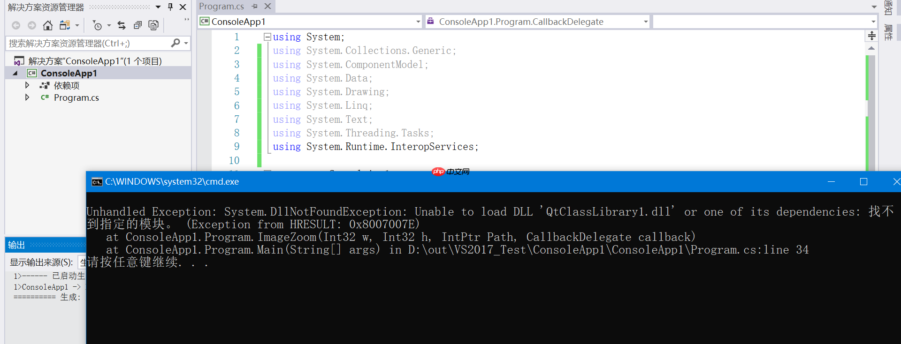Open the pending changes filter clock icon
The width and height of the screenshot is (901, 344).
point(97,25)
